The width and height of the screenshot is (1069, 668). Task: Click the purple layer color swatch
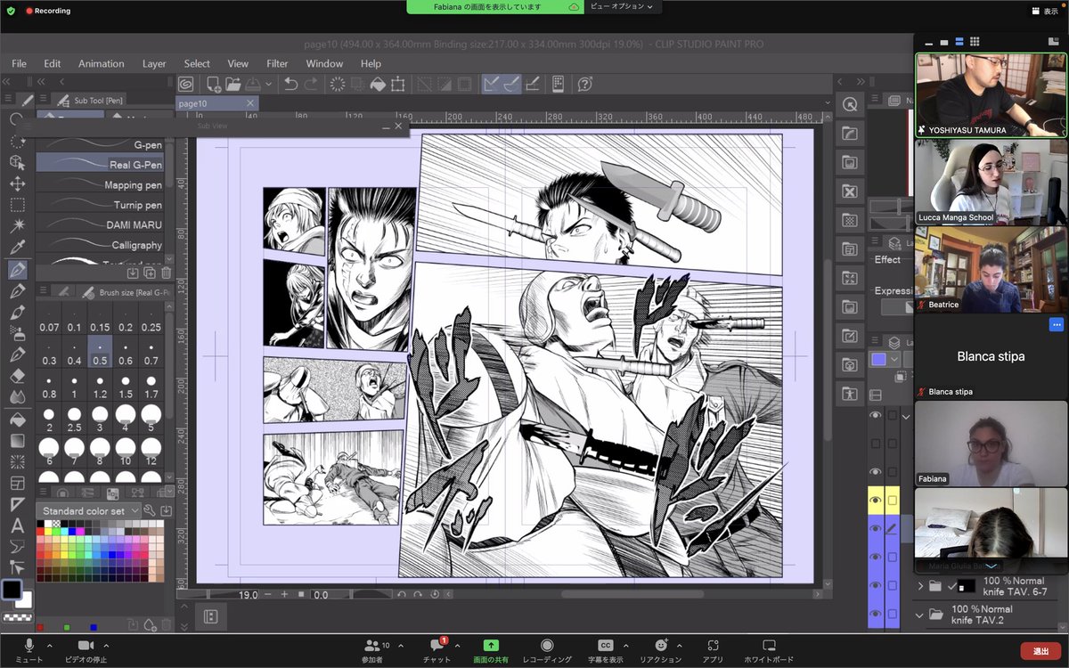click(878, 360)
